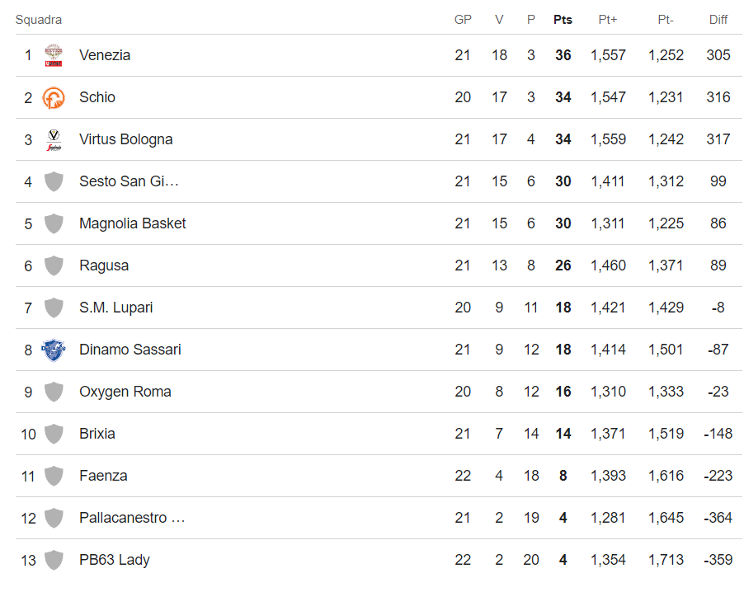Viewport: 744px width, 592px height.
Task: Click the Pt+ column header
Action: (x=608, y=20)
